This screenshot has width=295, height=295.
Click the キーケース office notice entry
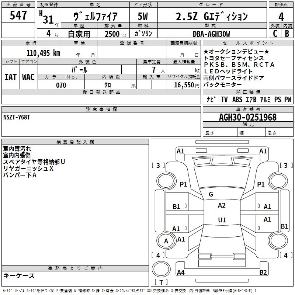(x=19, y=275)
